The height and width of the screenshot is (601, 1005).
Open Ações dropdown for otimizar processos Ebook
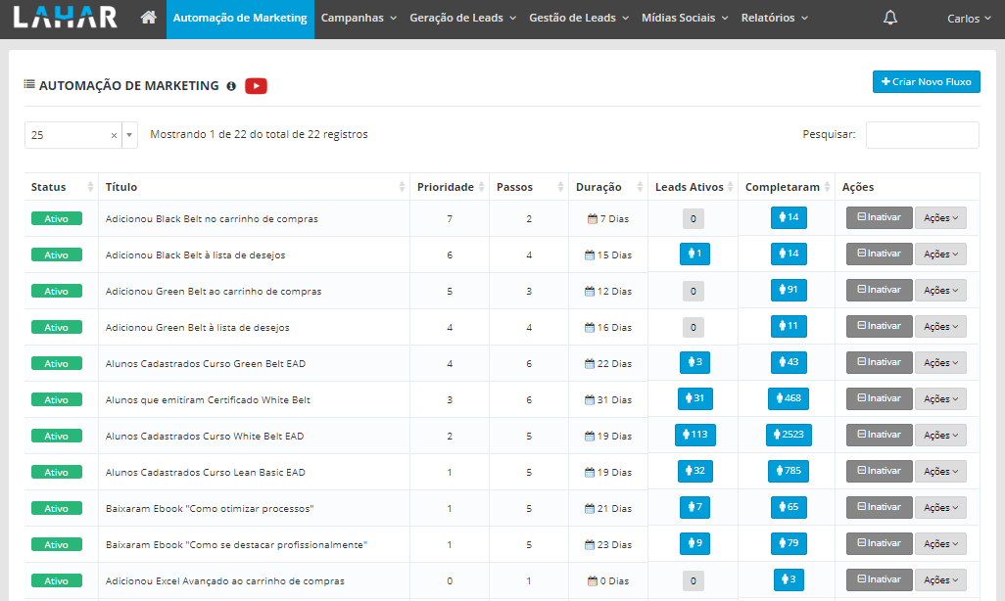tap(940, 507)
